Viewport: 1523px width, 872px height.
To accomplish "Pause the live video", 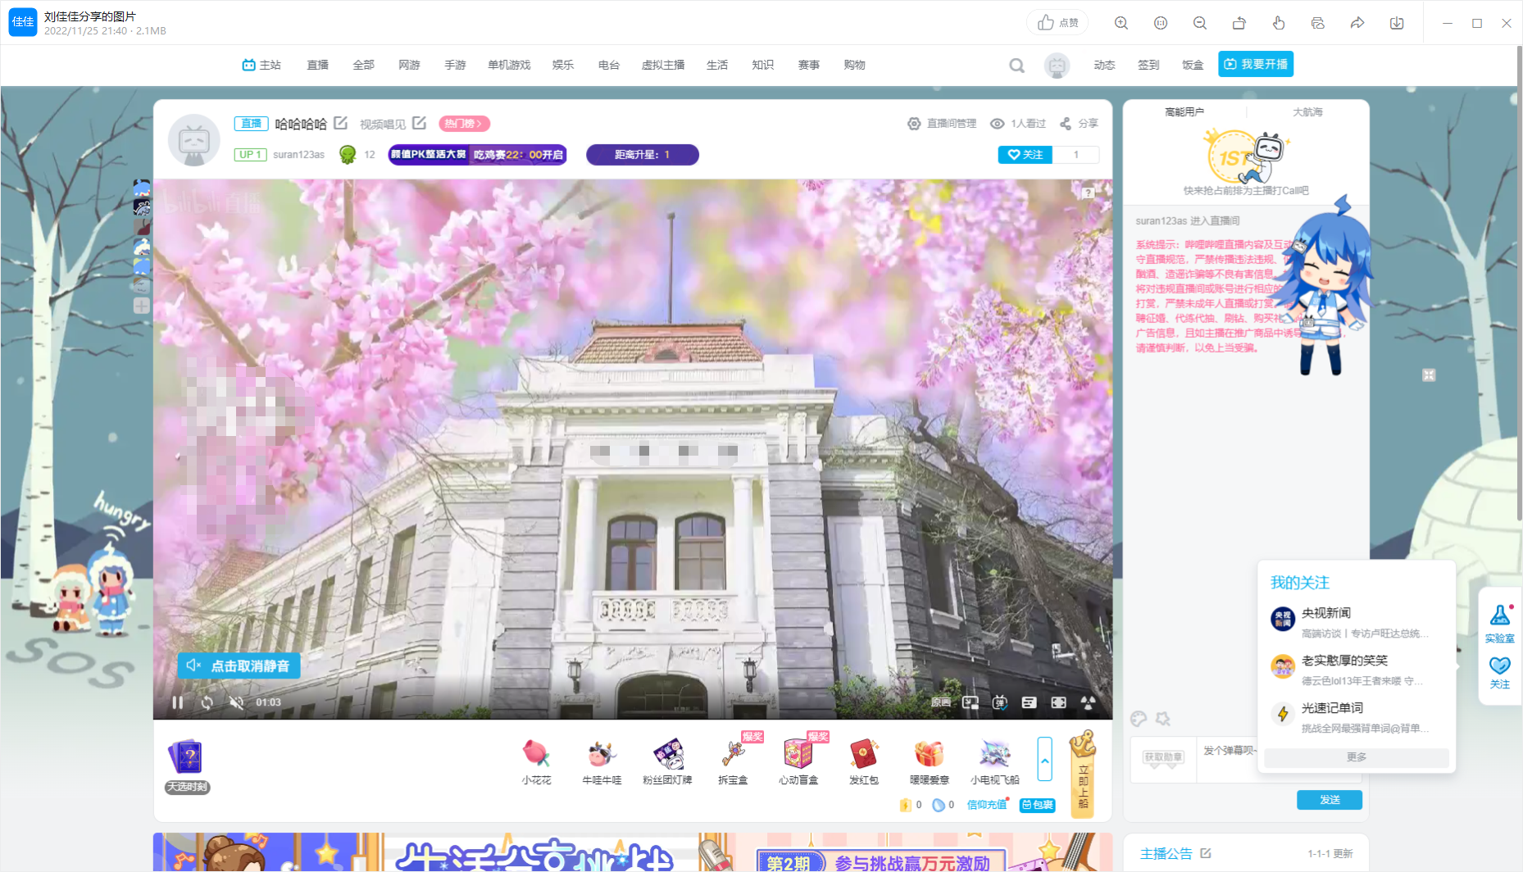I will click(x=178, y=702).
